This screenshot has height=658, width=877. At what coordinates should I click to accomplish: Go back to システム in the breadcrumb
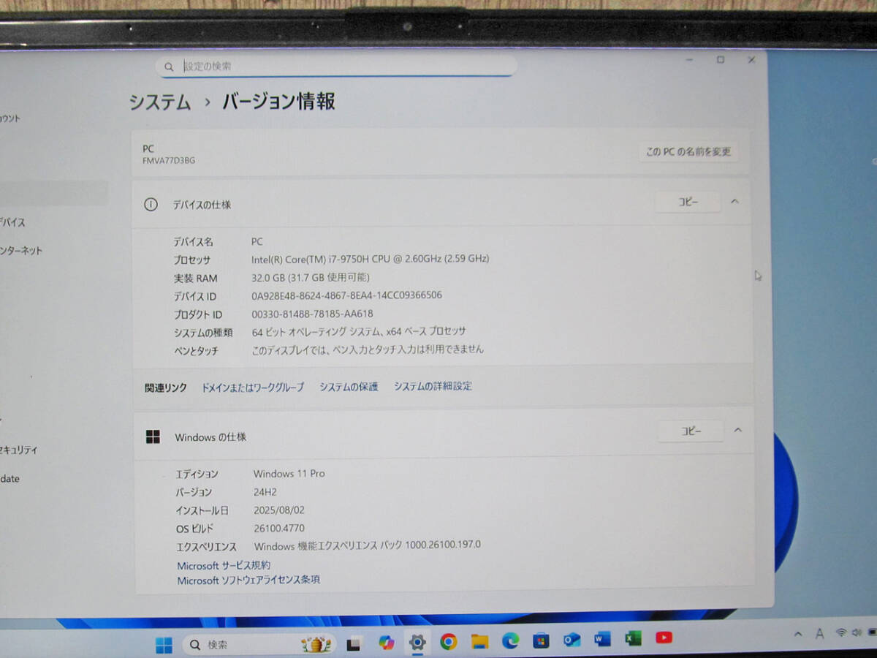tap(160, 102)
